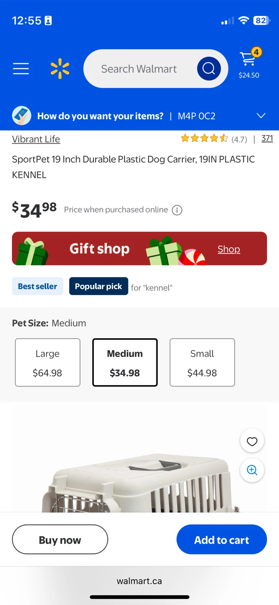Screen dimensions: 279x605
Task: Open the shopping cart showing $24.50
Action: click(249, 65)
